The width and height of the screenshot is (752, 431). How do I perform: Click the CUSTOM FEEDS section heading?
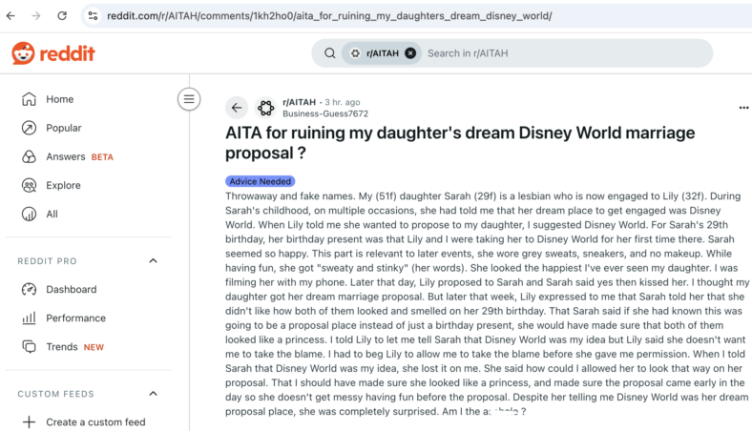(55, 394)
